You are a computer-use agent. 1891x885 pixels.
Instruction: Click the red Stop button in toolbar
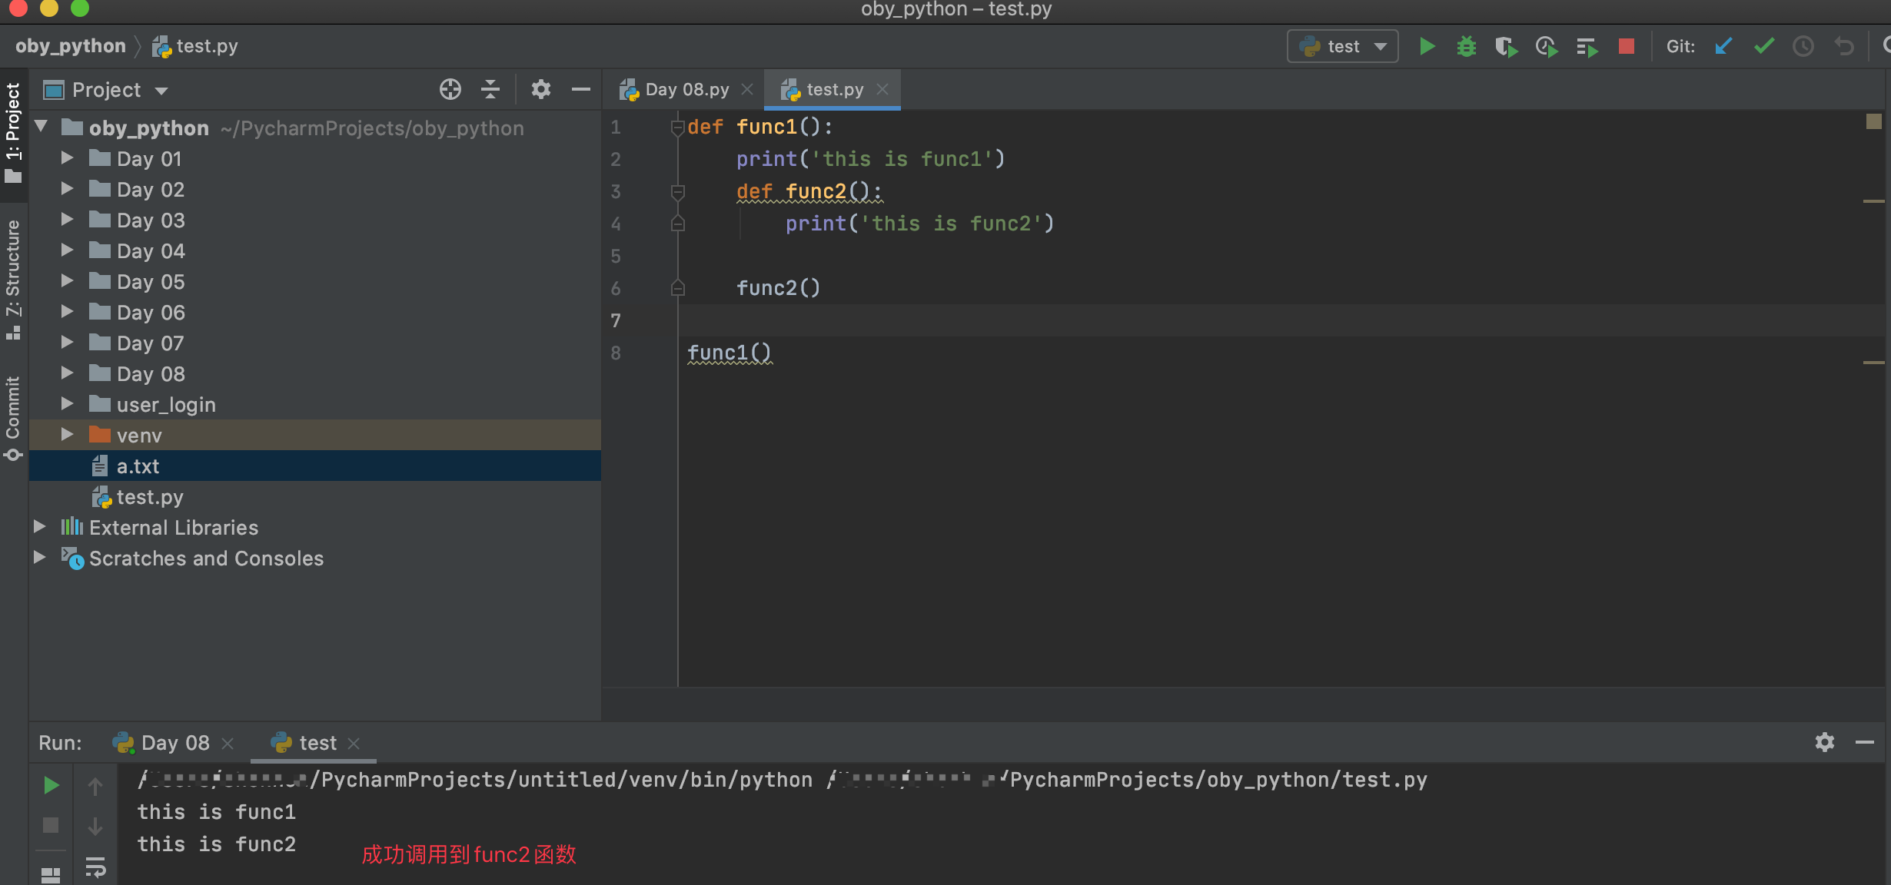[x=1626, y=47]
